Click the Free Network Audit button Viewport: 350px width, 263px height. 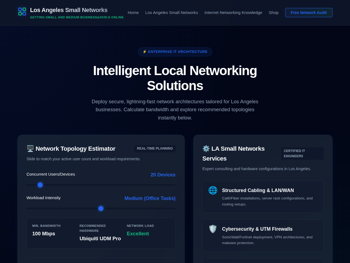pos(309,13)
